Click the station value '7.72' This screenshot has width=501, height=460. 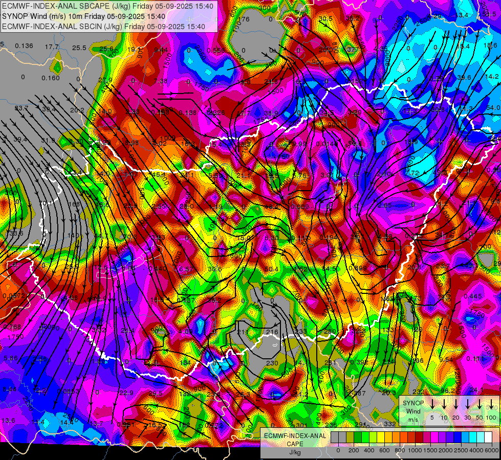(x=412, y=173)
